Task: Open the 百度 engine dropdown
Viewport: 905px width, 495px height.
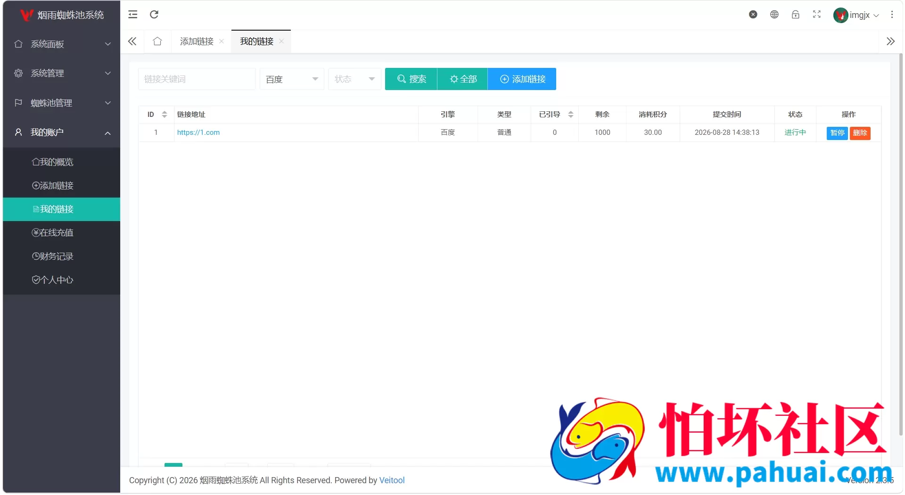Action: 292,79
